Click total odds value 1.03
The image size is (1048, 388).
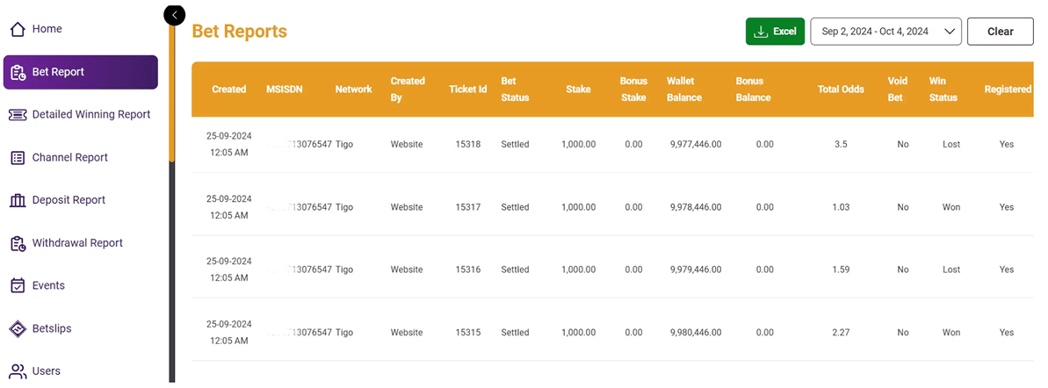(x=841, y=207)
